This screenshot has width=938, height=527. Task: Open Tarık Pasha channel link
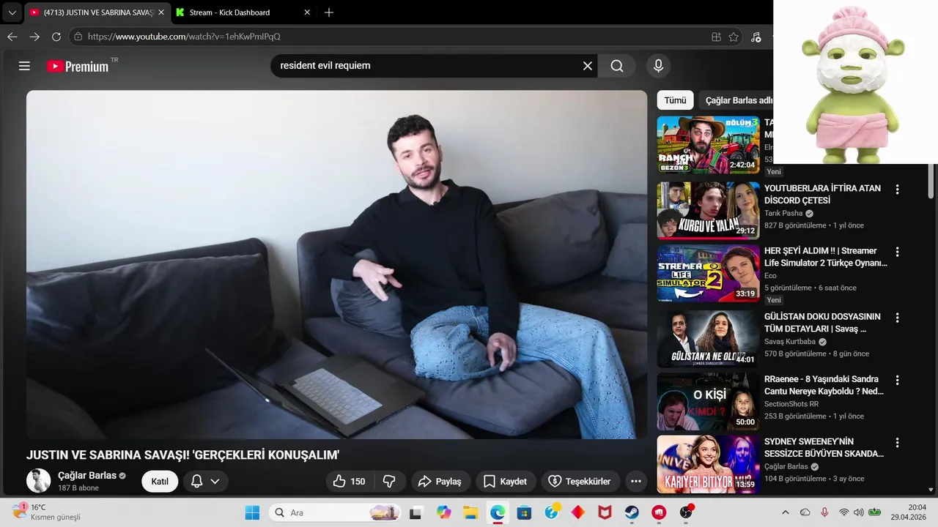click(783, 213)
